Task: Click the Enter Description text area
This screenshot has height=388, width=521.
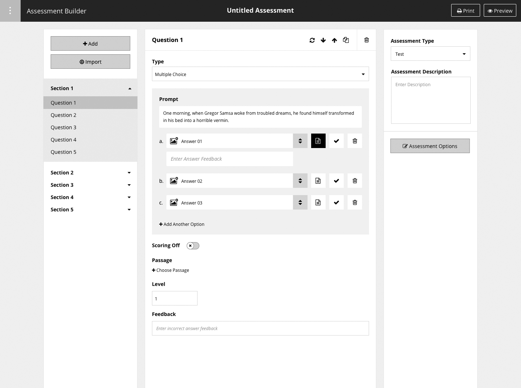Action: coord(431,100)
